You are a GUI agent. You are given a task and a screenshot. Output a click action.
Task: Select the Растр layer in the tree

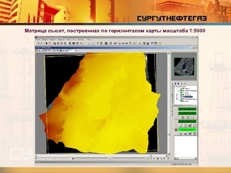tap(186, 101)
